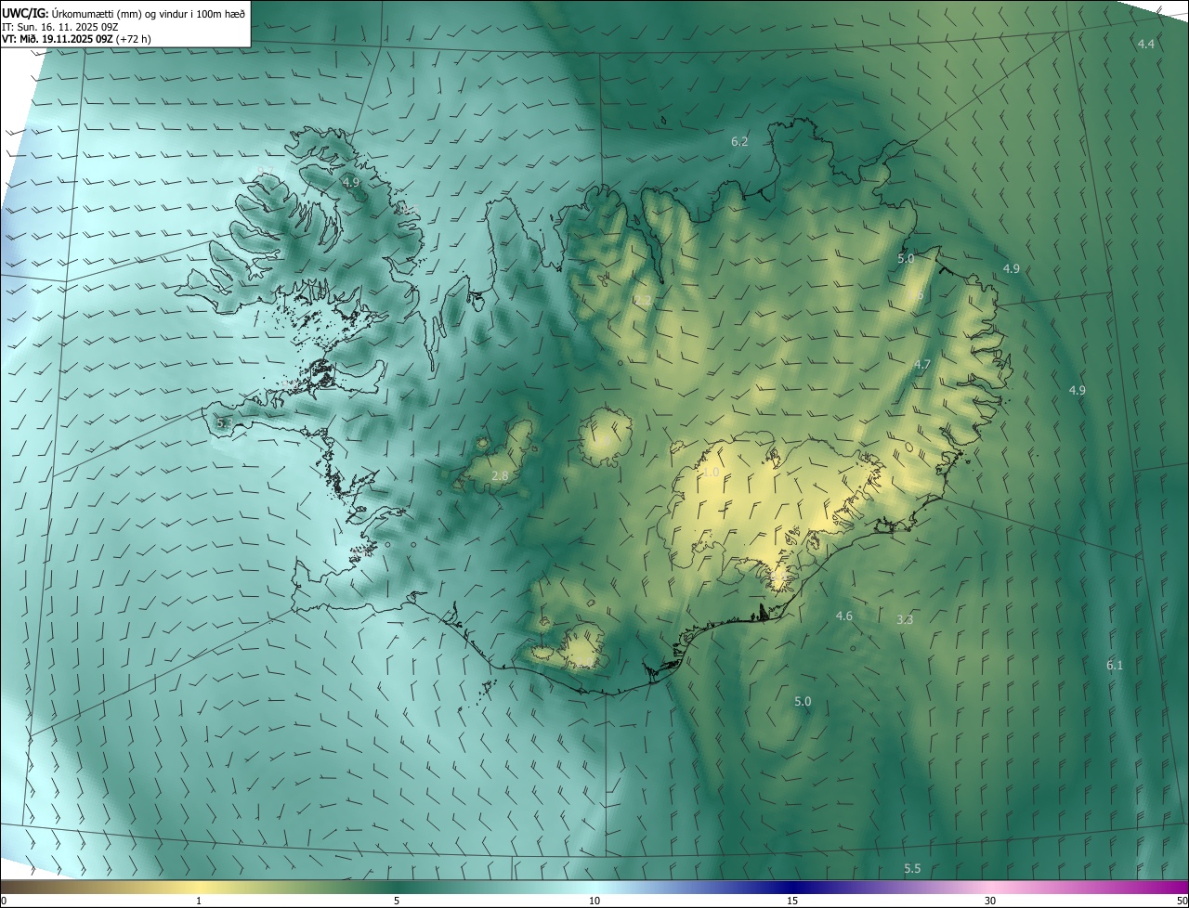The image size is (1189, 908).
Task: Click the 15 tick label on the colour scale
Action: 792,901
